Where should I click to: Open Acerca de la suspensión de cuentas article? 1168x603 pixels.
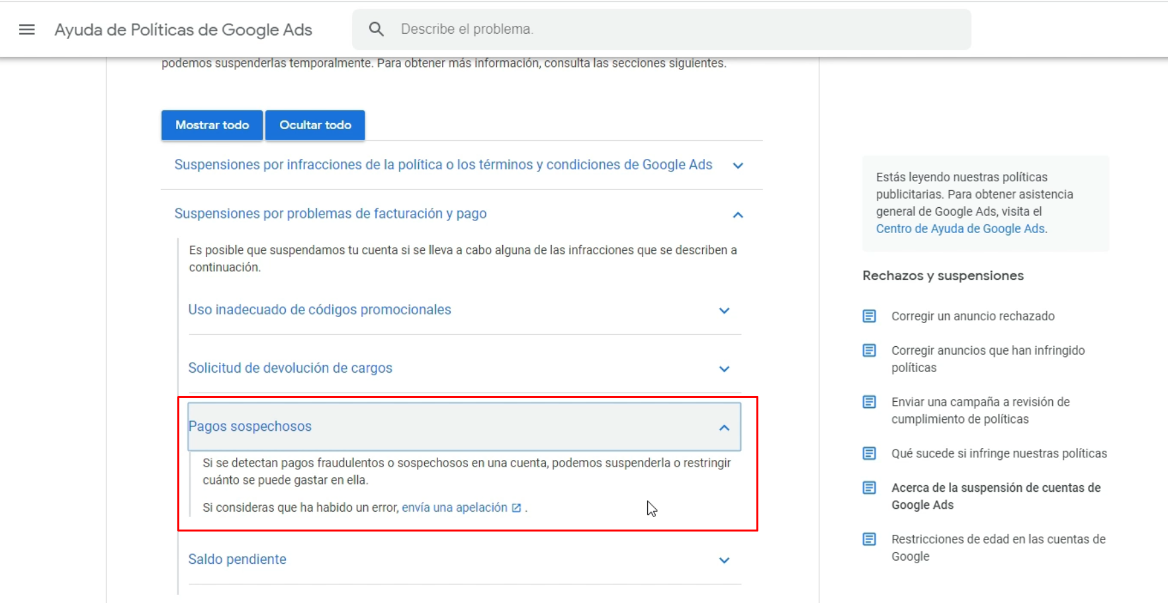click(x=996, y=496)
